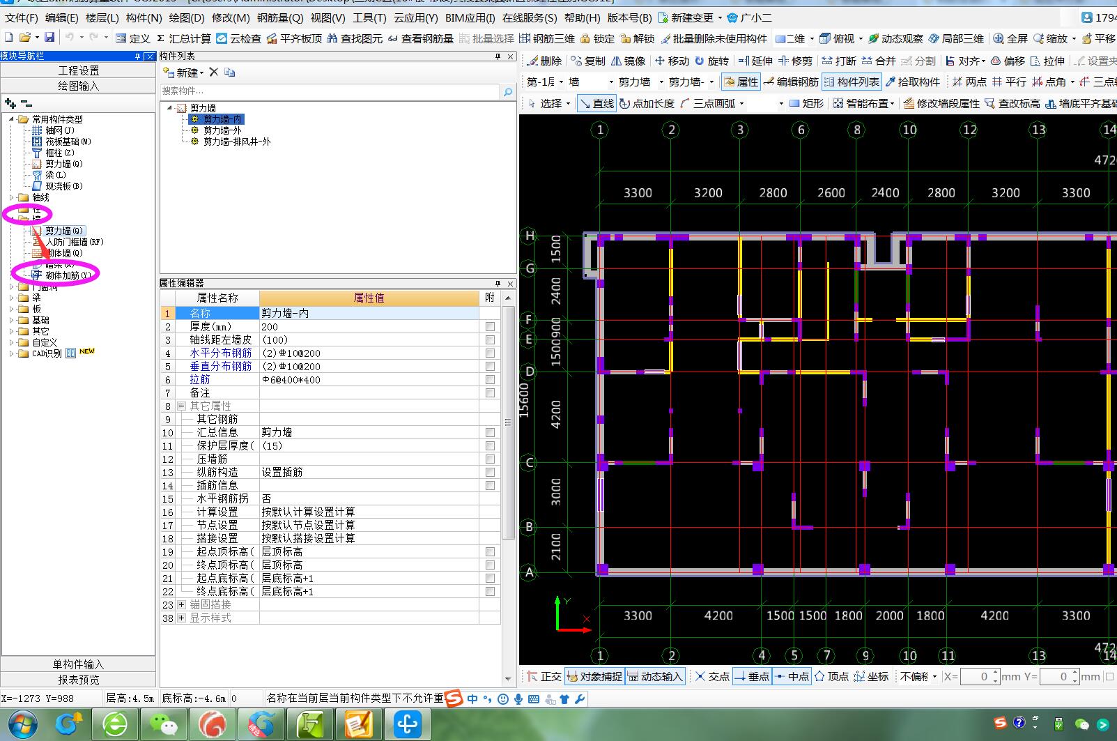Expand the 显示样式 property group

[182, 618]
